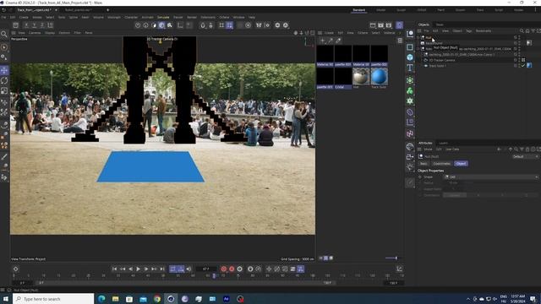The image size is (541, 304).
Task: Expand the second Null object in tree
Action: [418, 49]
